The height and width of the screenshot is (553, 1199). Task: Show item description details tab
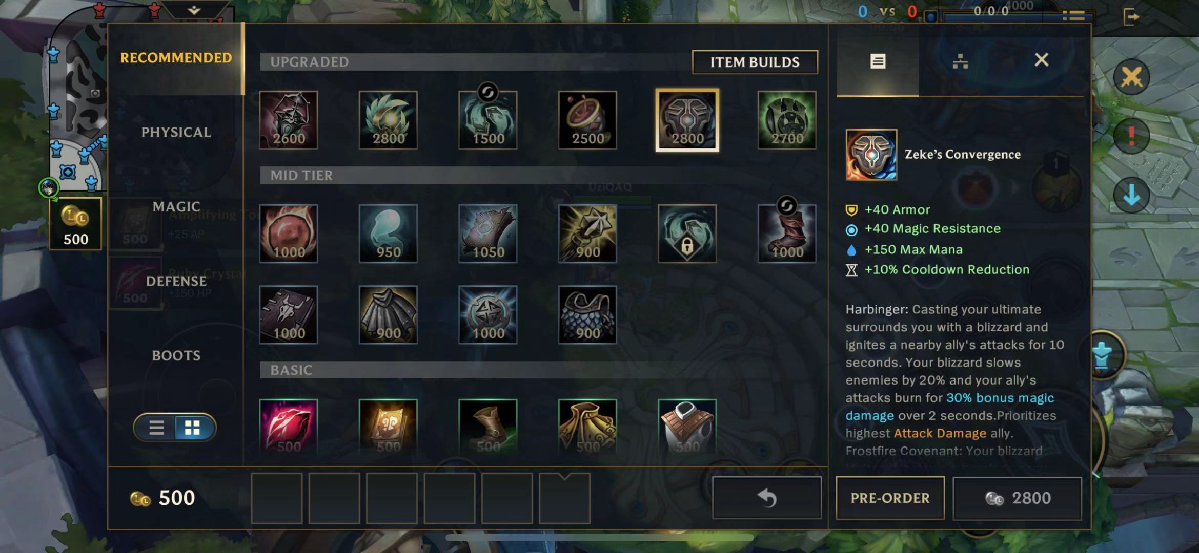[x=878, y=62]
